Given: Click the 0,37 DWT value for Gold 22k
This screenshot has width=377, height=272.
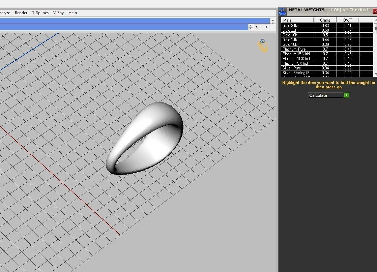Looking at the screenshot, I should point(348,30).
